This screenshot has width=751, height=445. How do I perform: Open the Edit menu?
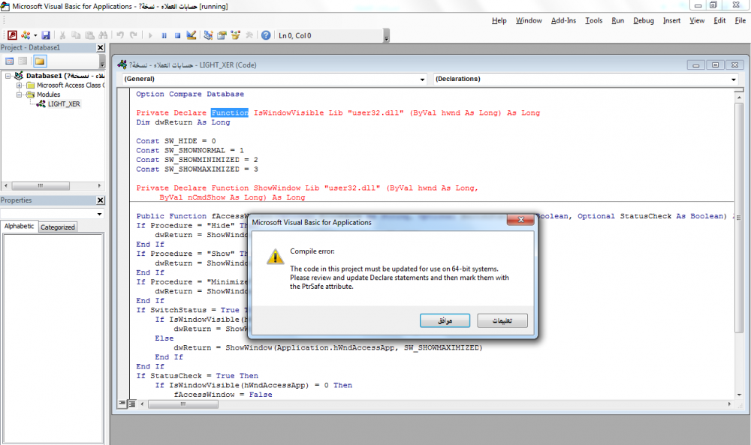click(719, 20)
